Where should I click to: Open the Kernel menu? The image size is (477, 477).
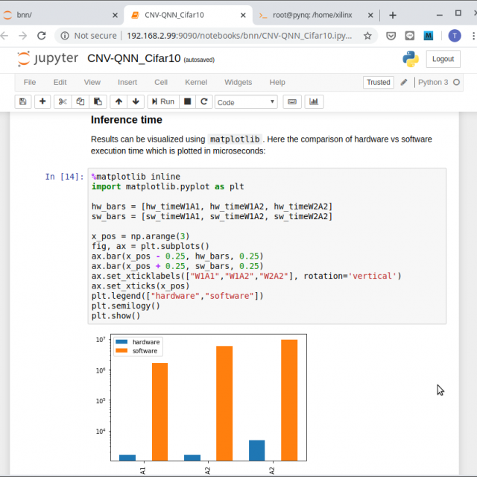point(196,82)
